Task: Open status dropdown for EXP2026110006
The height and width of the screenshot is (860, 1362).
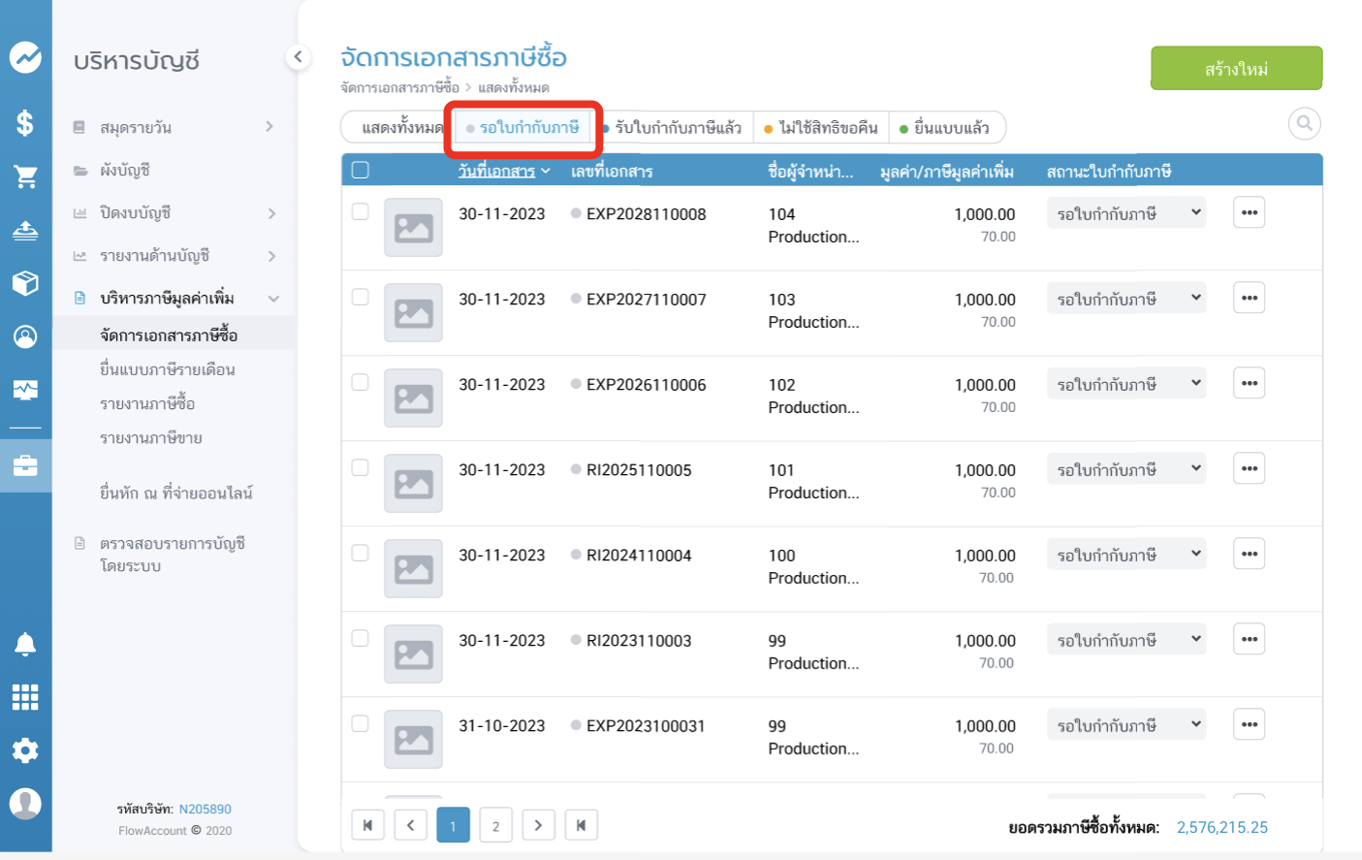Action: (x=1125, y=384)
